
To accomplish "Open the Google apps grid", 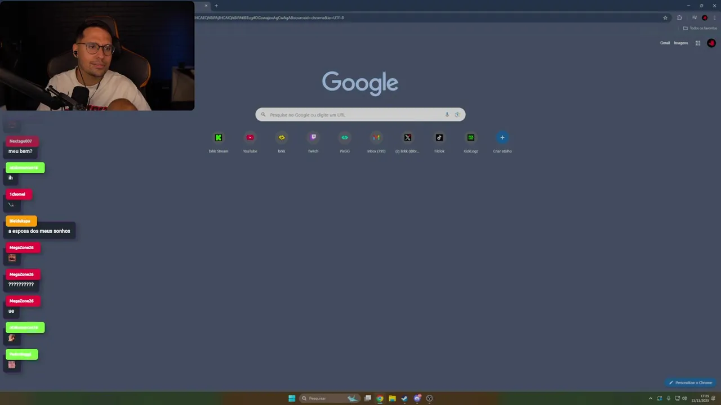I will click(698, 43).
